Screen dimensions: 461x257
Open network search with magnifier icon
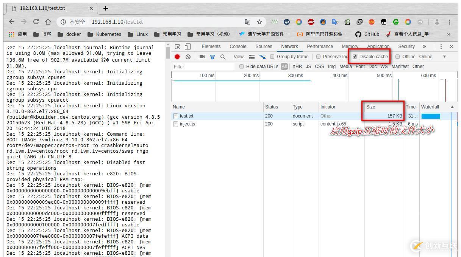click(x=223, y=57)
